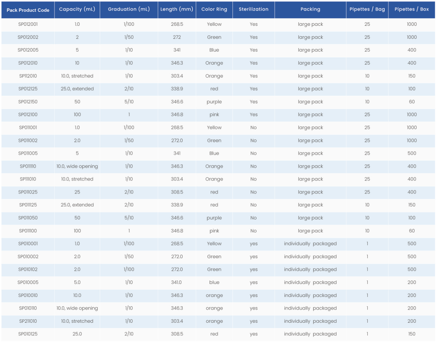Screen dimensions: 437x343
Task: Select the capacity cell of row SP111010
Action: [x=77, y=179]
